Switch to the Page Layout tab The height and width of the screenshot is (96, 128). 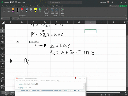[x=25, y=6]
